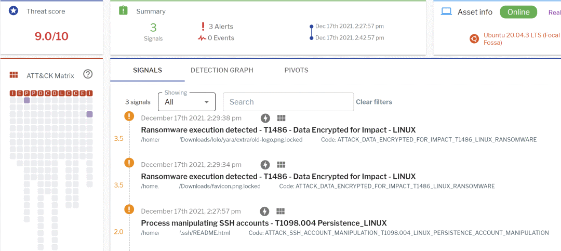The height and width of the screenshot is (251, 561).
Task: Select highlighted purple cell in last matrix column
Action: (x=89, y=114)
